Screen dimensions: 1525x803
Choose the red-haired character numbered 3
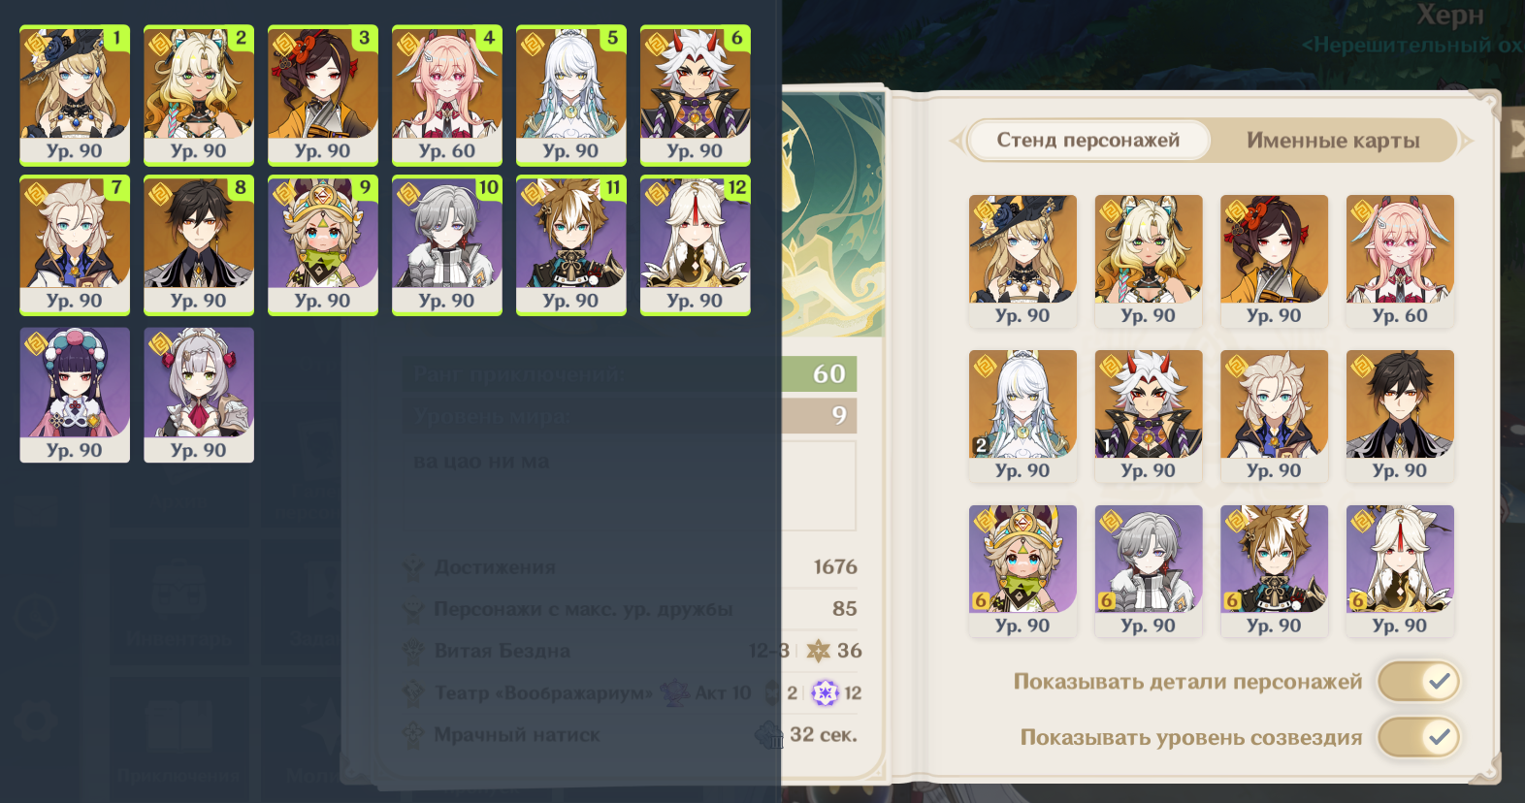tap(323, 95)
